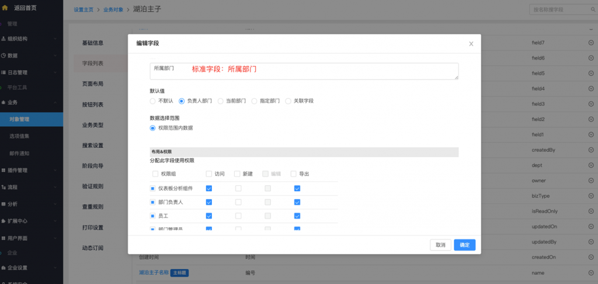Open 页面布局 in the settings menu
Viewport: 598px width, 284px height.
(93, 84)
